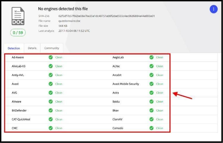This screenshot has height=143, width=223.
Task: Click the green check icon for AegisLab
Action: (151, 57)
